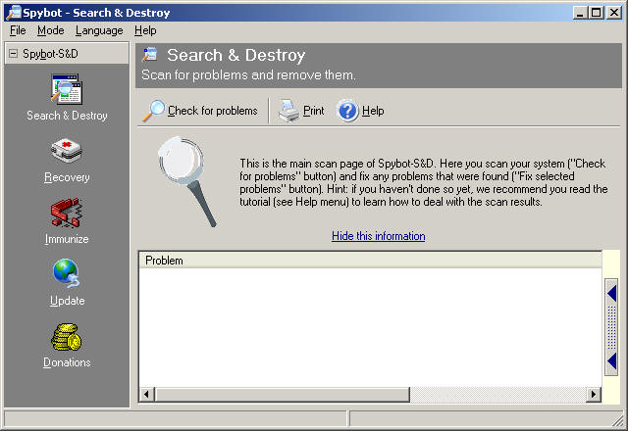Click the lower blue arrow on right panel edge

(611, 361)
